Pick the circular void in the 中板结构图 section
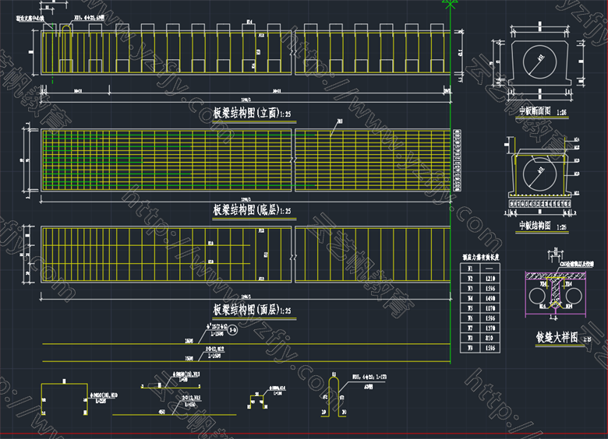This screenshot has height=439, width=608. [539, 174]
